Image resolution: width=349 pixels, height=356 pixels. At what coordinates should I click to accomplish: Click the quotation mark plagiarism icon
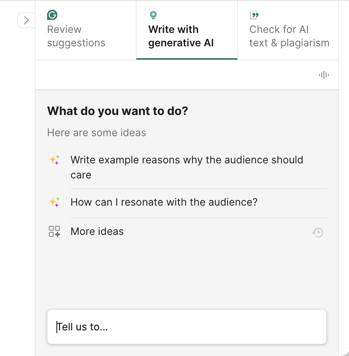(x=254, y=15)
